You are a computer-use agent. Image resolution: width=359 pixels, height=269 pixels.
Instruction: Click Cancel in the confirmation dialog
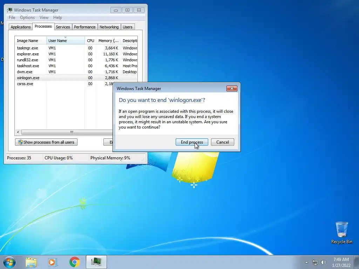click(223, 142)
